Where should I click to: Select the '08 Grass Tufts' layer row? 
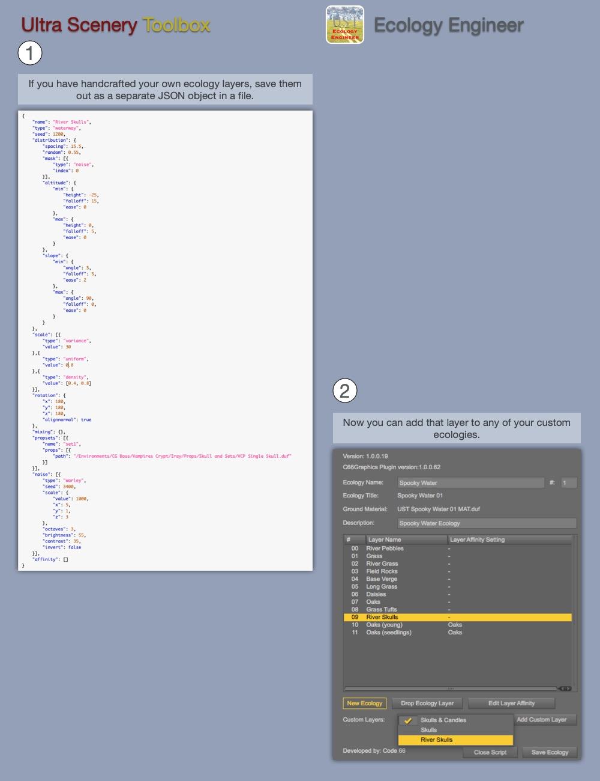coord(457,609)
